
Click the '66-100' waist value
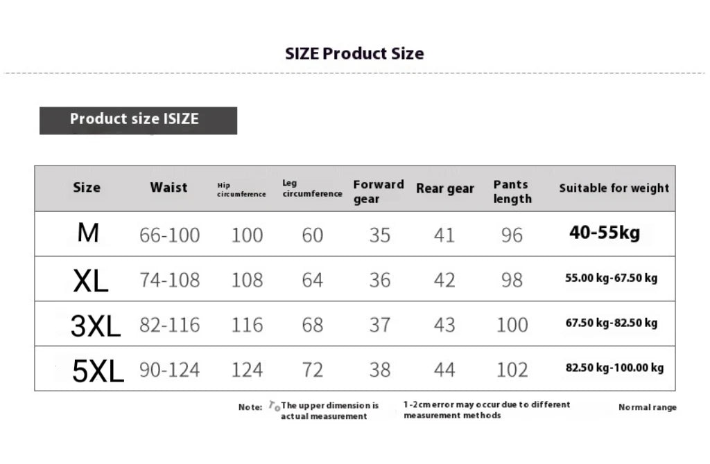[x=169, y=235]
